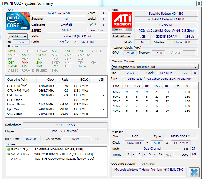
Task: Click the green status icon for WDC drive
Action: point(9,154)
